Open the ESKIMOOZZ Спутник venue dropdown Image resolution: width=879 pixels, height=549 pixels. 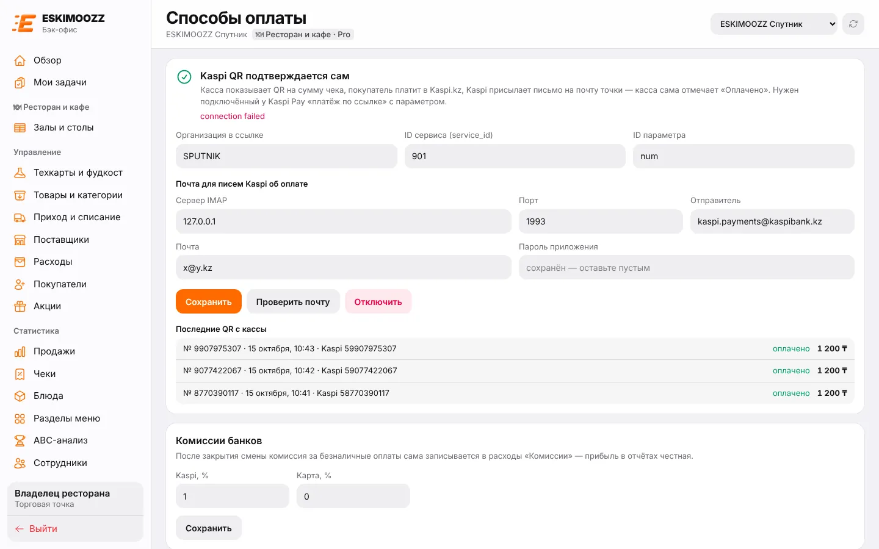[x=773, y=24]
